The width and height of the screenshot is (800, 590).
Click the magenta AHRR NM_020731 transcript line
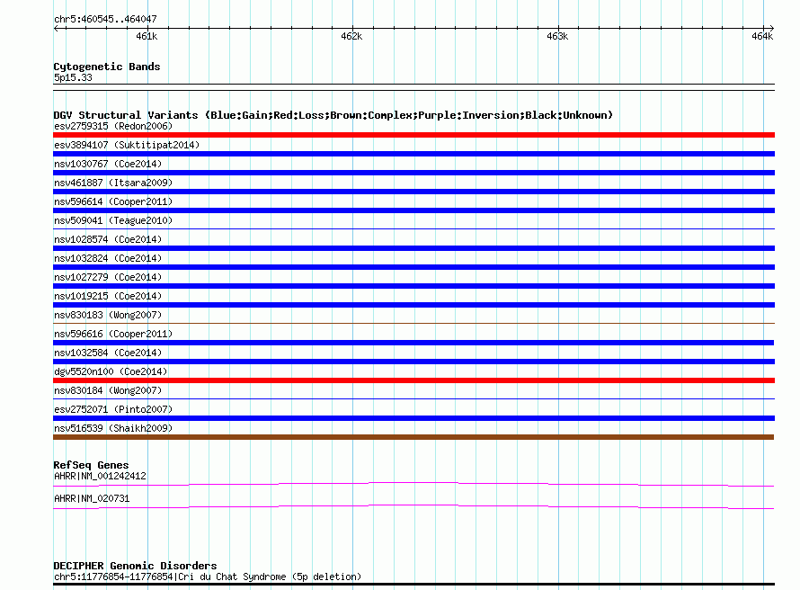pyautogui.click(x=413, y=506)
